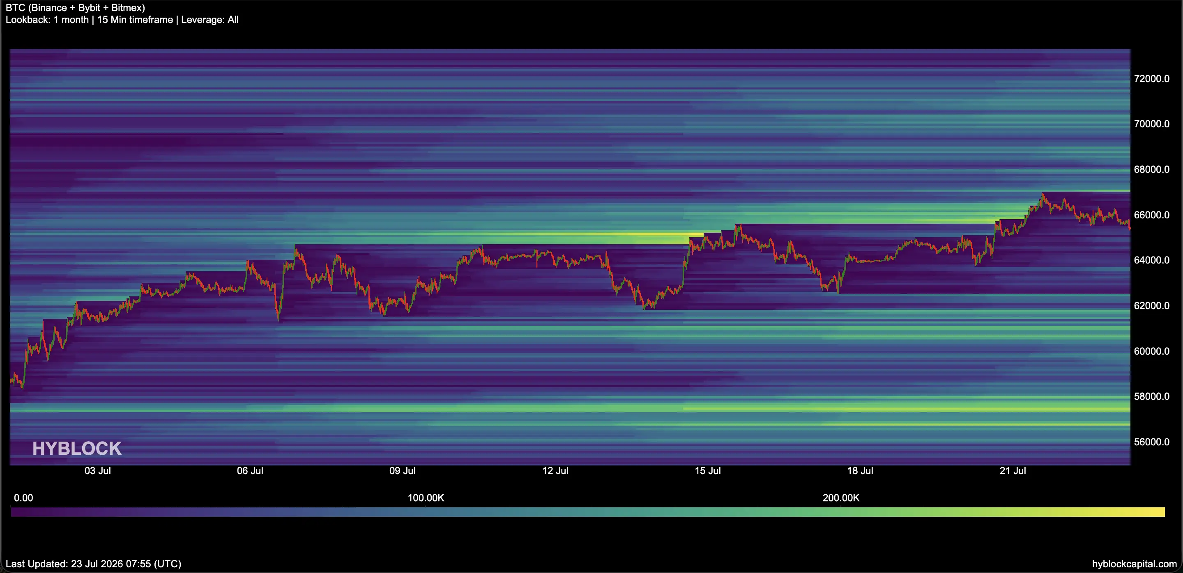Click the 70000.0 price axis label
Screen dimensions: 1183x573
coord(1151,124)
